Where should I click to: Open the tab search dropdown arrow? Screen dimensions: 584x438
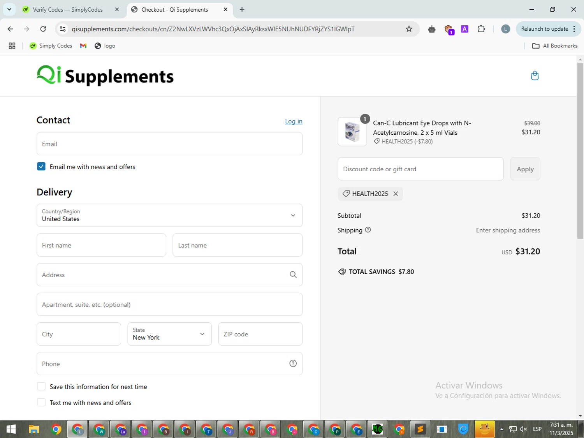(x=9, y=9)
